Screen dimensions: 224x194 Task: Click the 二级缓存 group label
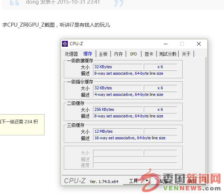tap(76, 103)
